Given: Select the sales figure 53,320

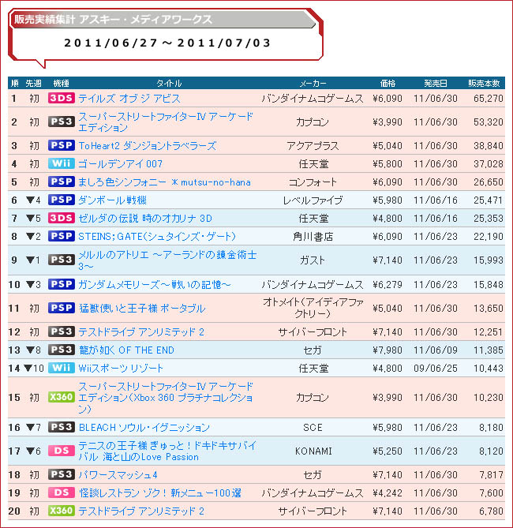Looking at the screenshot, I should coord(488,122).
